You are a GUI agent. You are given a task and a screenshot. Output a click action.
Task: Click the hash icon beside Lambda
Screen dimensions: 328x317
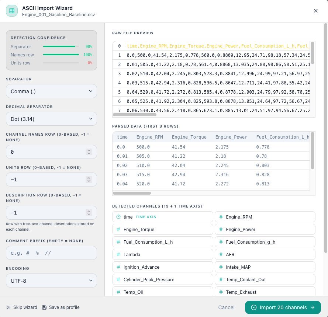[118, 254]
